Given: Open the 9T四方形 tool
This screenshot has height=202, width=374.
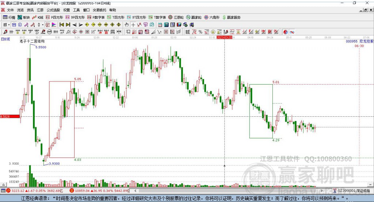Looking at the screenshot, I should tap(137, 18).
